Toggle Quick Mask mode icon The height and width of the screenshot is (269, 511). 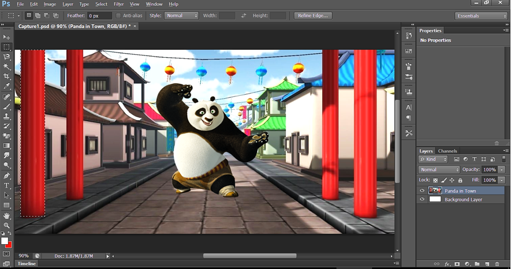[6, 253]
